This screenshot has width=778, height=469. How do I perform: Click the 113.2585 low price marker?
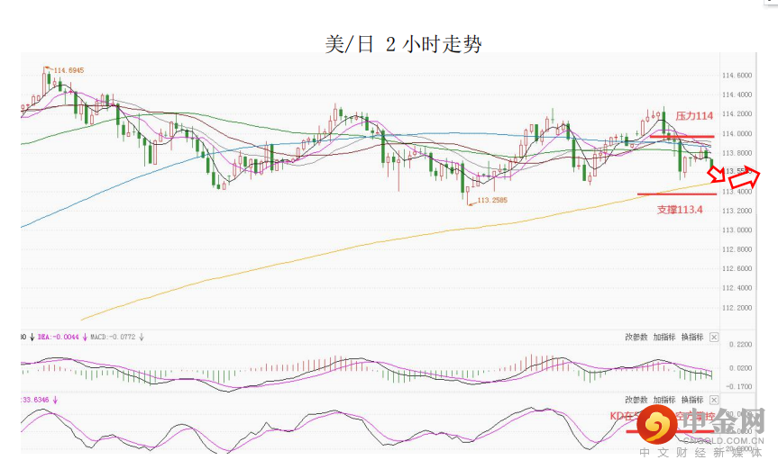pos(492,200)
